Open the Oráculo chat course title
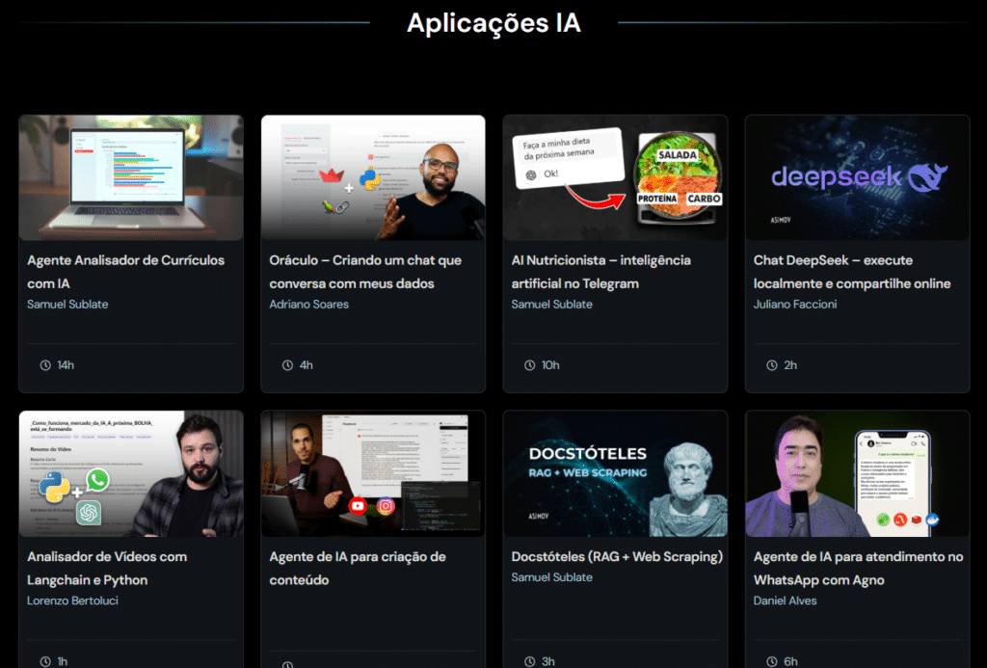Image resolution: width=987 pixels, height=668 pixels. (365, 272)
